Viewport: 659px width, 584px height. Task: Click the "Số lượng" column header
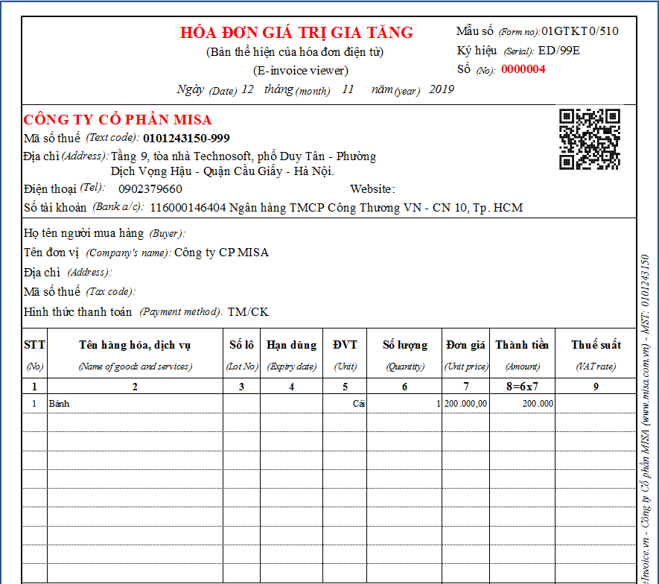point(405,345)
